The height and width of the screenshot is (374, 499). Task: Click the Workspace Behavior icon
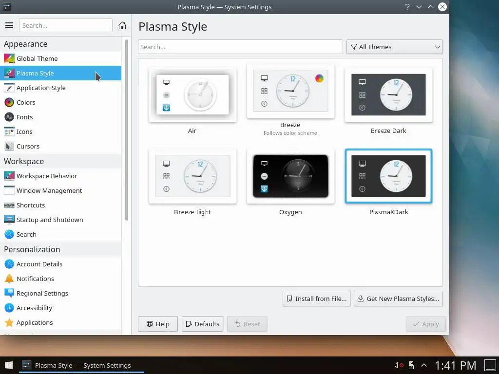point(9,176)
